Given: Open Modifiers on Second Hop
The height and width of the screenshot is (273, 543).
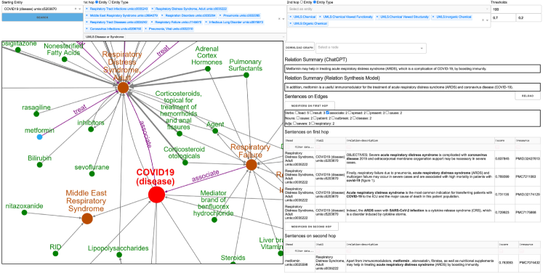Looking at the screenshot, I should [x=311, y=227].
